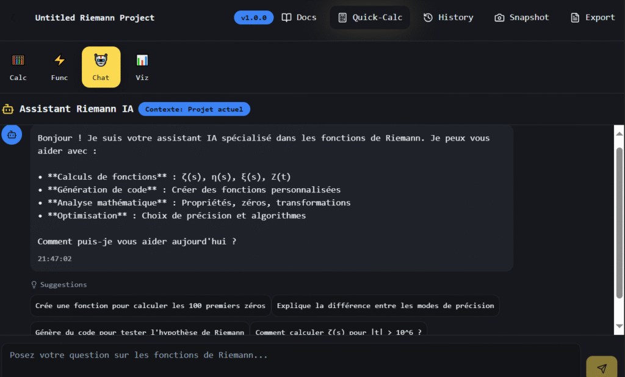625x377 pixels.
Task: Pick suggestion about modes de précision
Action: coord(385,306)
